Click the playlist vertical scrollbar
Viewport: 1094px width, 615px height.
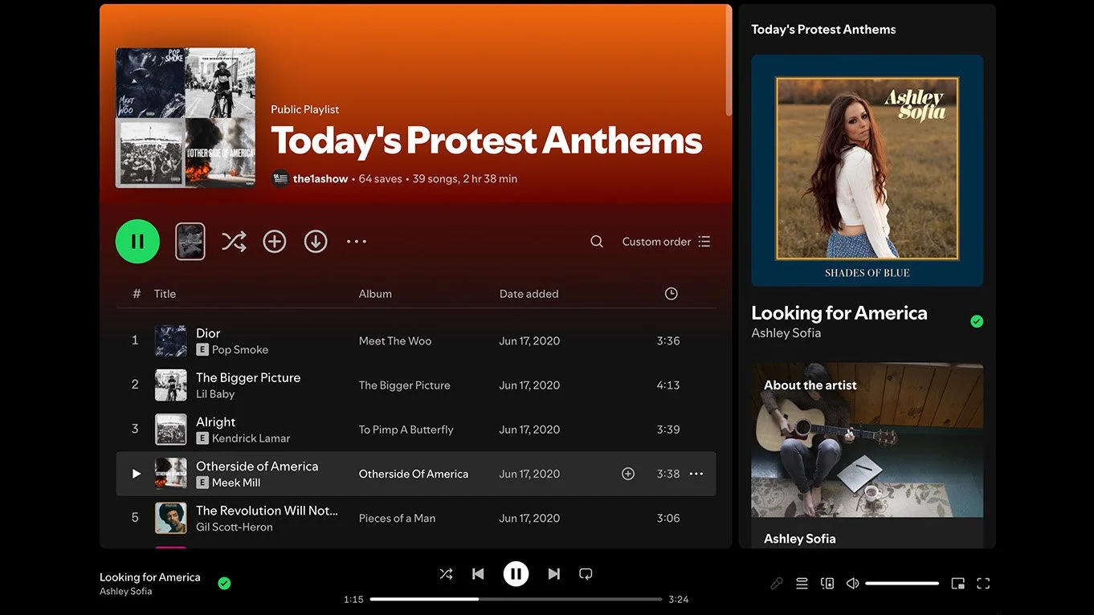tap(729, 61)
